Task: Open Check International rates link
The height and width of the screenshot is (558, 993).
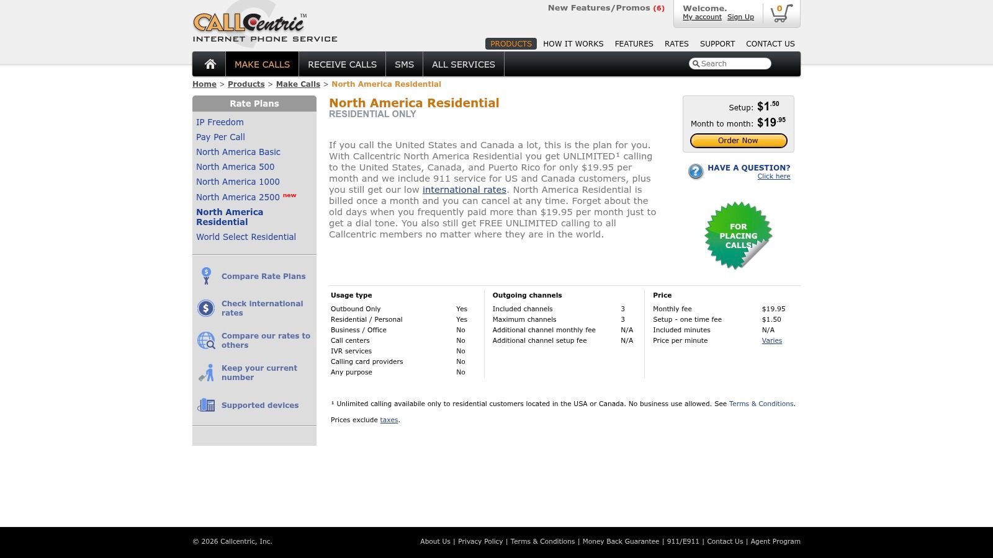Action: pos(262,308)
